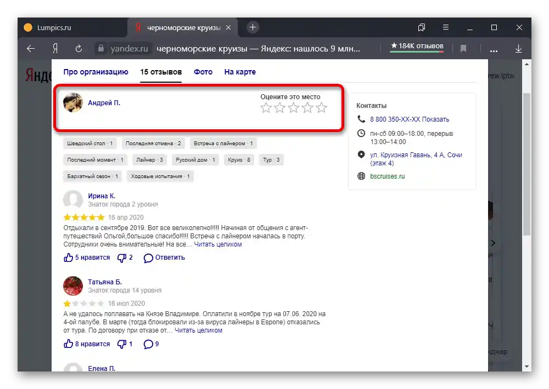Rate the place with two stars
Screen dimensions: 549x389
[x=279, y=107]
